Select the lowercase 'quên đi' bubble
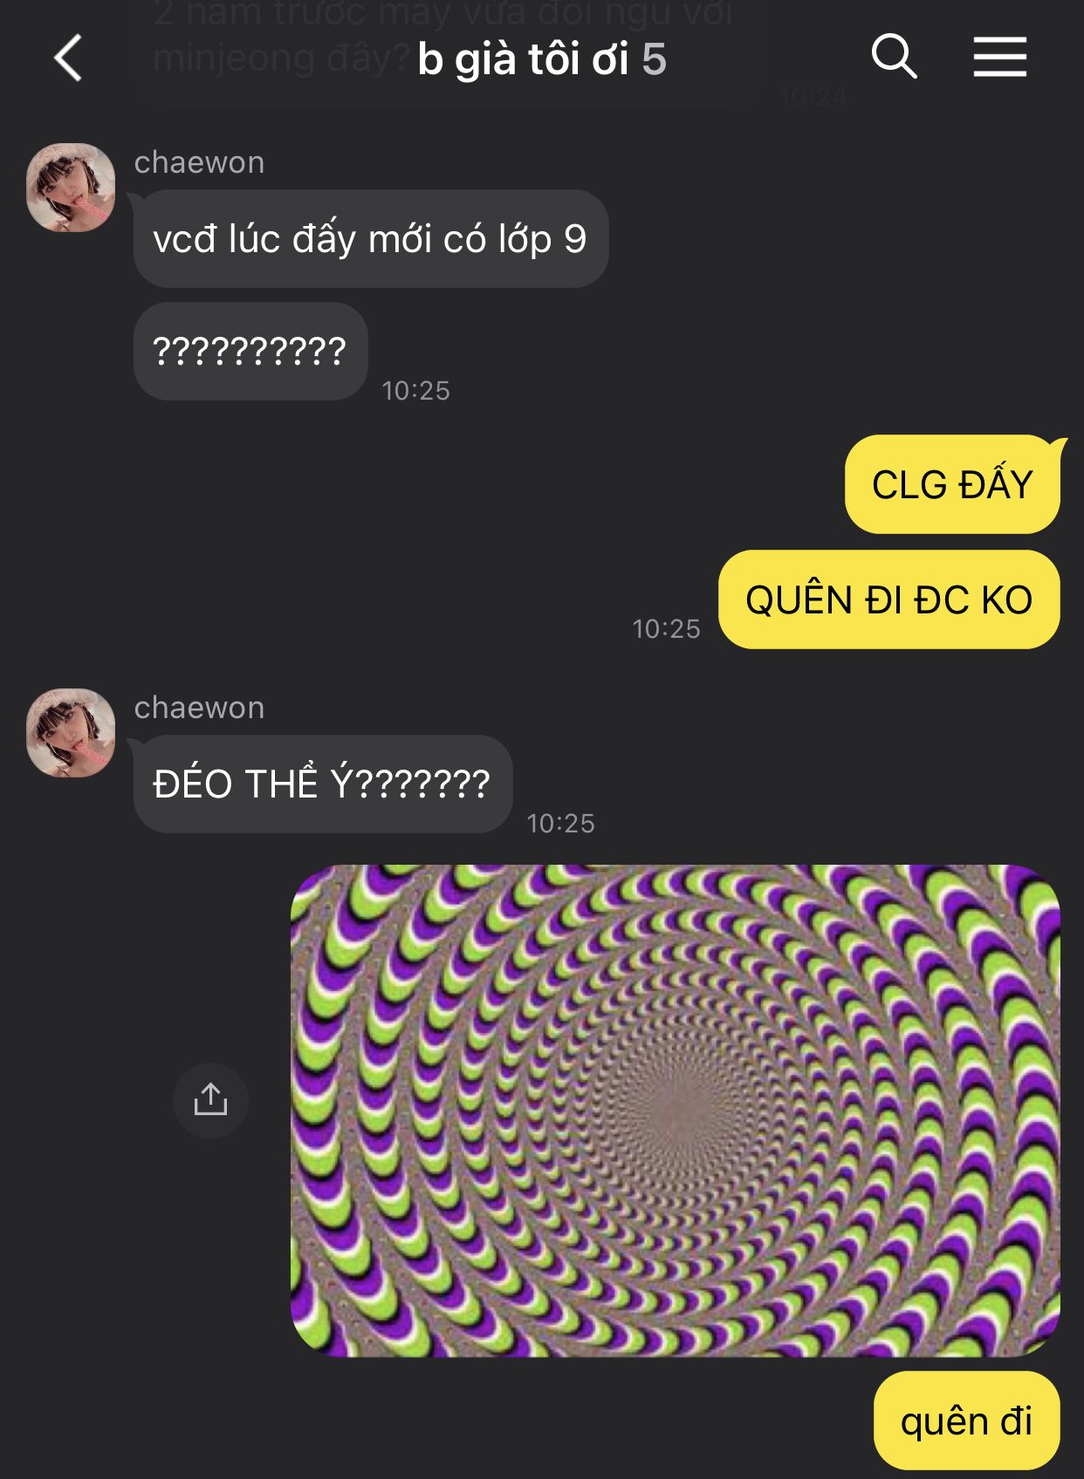The image size is (1084, 1479). pyautogui.click(x=967, y=1421)
